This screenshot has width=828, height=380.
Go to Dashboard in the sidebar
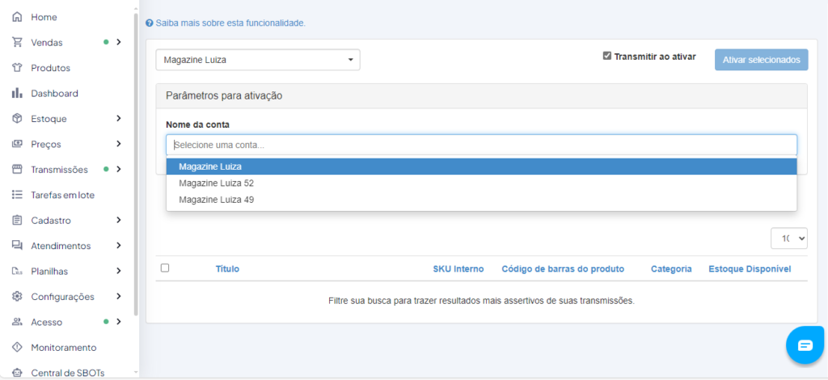pyautogui.click(x=54, y=94)
